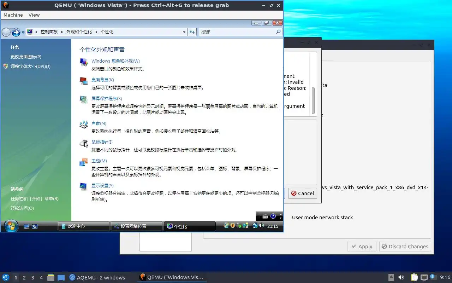Viewport: 452px width, 283px height.
Task: Click Discard Changes in AQEMU window
Action: coord(405,247)
